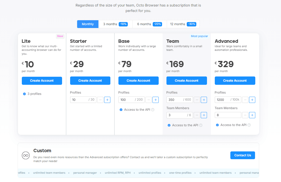Select the Monthly billing tab
281x182 pixels.
pos(88,24)
